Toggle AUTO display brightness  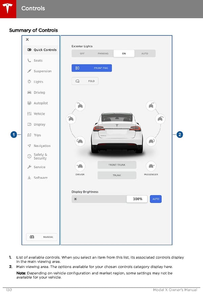(156, 199)
